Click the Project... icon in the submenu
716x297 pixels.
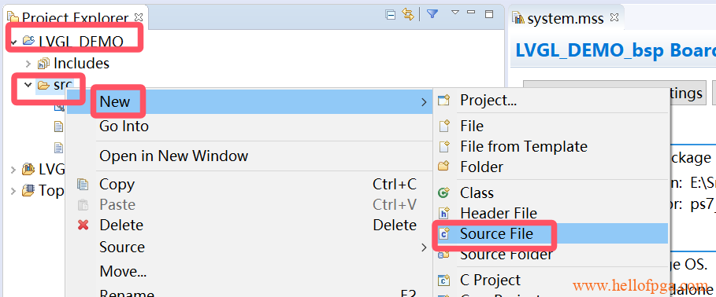443,101
